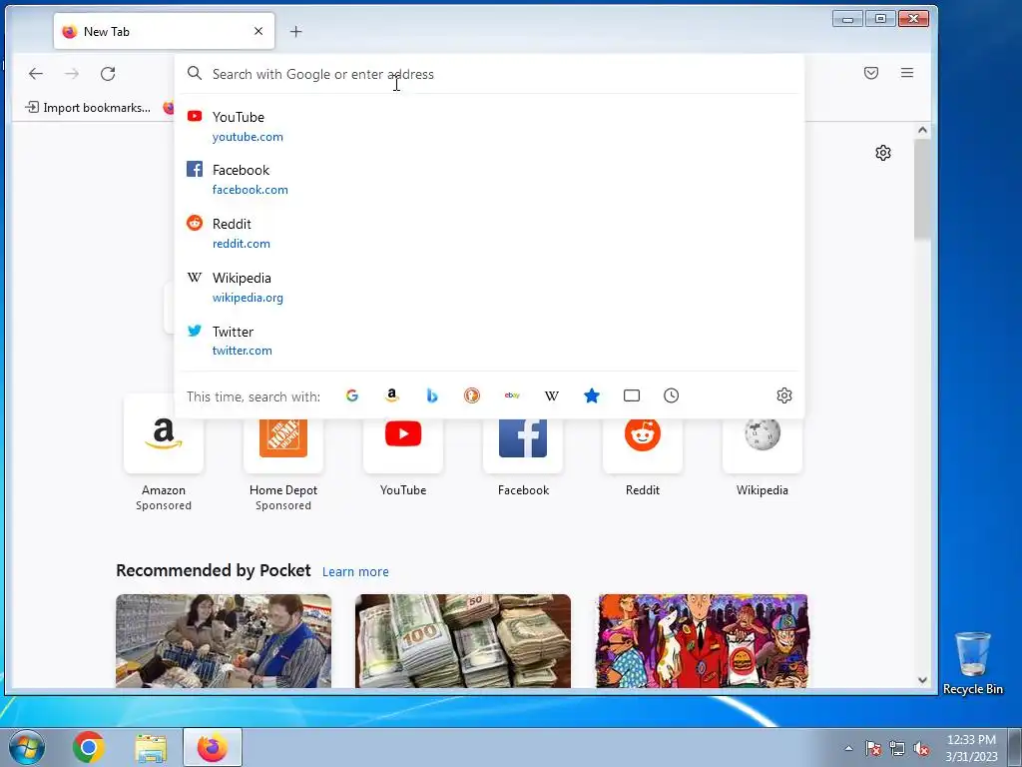
Task: Open the Windows Start menu
Action: 26,747
